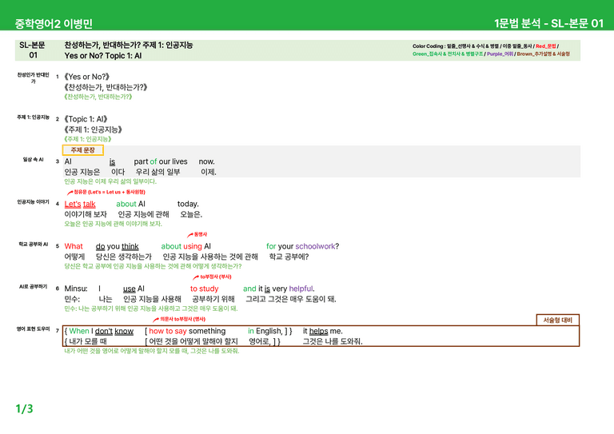Click the phrase 'in English,' in sentence 7
Image resolution: width=614 pixels, height=434 pixels.
265,331
